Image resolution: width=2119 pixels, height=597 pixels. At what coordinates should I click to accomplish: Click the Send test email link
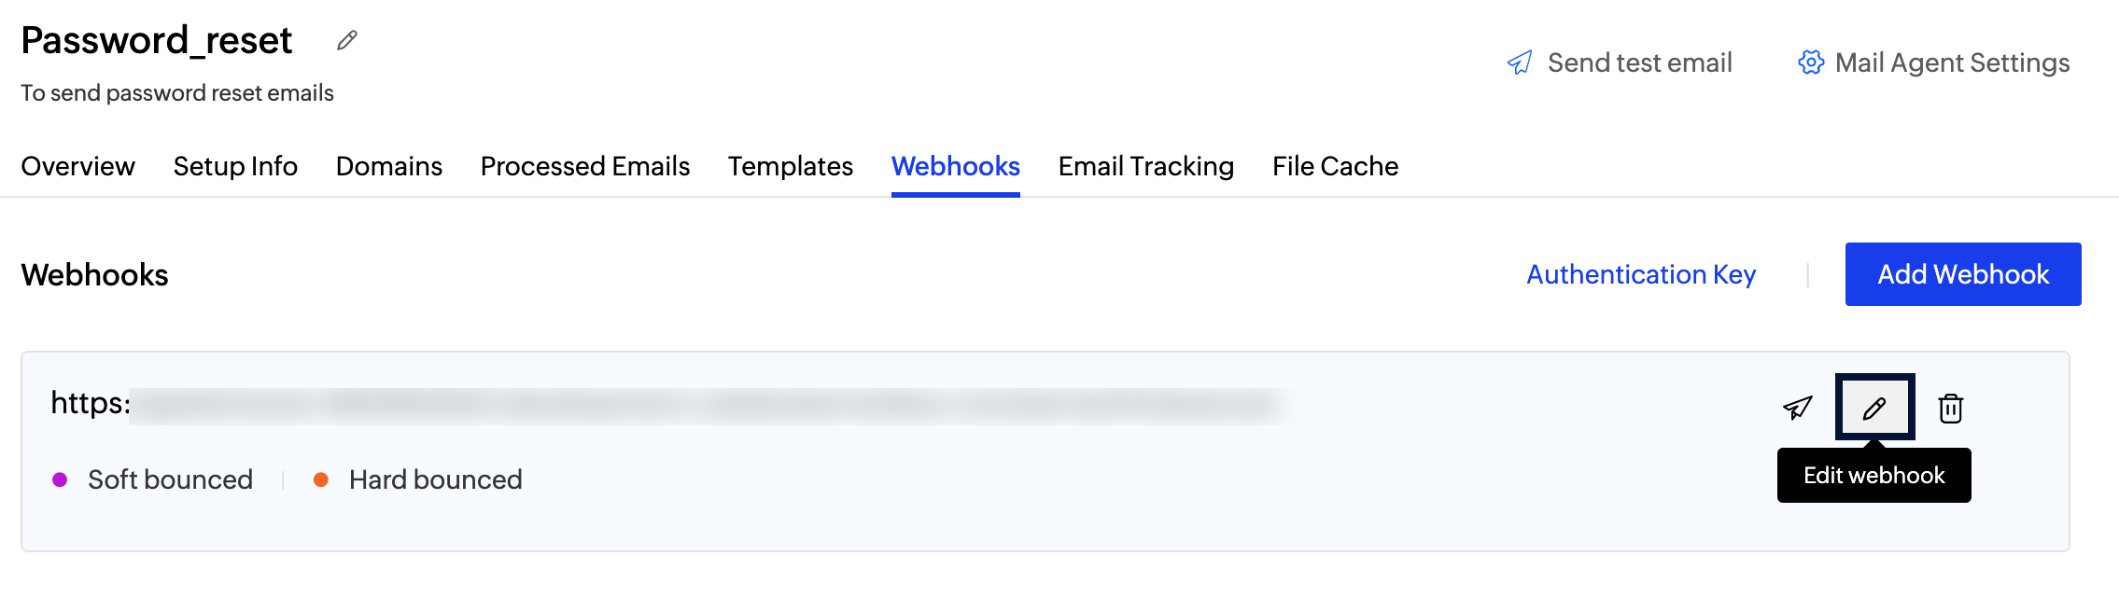tap(1639, 62)
